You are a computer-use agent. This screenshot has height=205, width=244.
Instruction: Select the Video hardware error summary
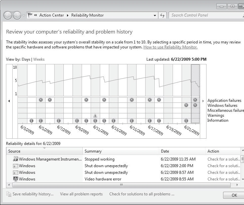click(x=103, y=179)
